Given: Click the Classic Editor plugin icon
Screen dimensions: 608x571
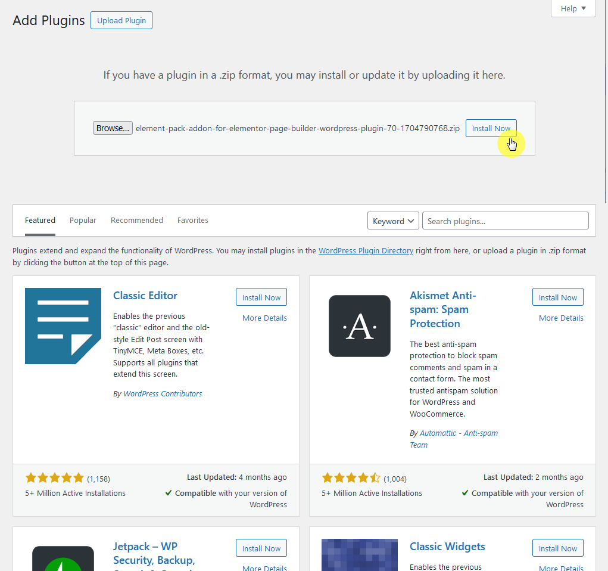Looking at the screenshot, I should point(63,325).
